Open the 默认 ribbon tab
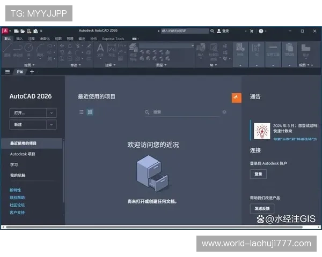The width and height of the screenshot is (322, 257). click(8, 39)
